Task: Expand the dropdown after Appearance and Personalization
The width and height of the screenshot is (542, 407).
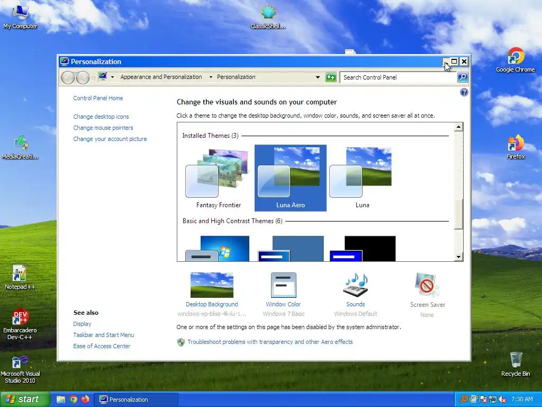Action: point(211,77)
